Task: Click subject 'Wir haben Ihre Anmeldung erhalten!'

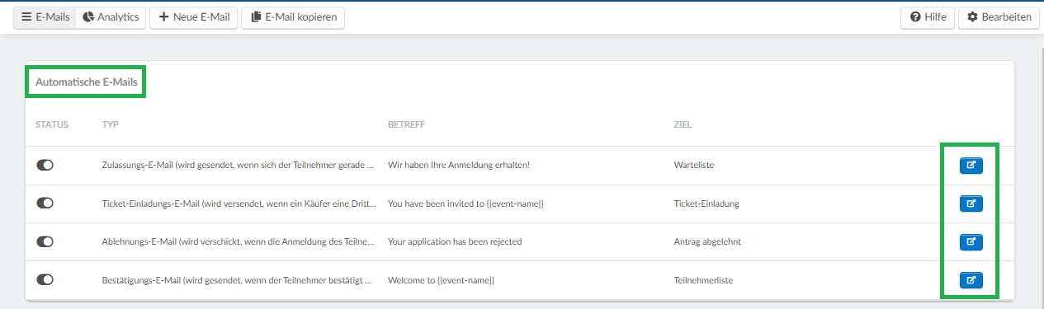Action: [459, 165]
